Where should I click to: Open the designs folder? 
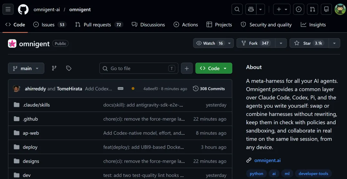pos(31,161)
